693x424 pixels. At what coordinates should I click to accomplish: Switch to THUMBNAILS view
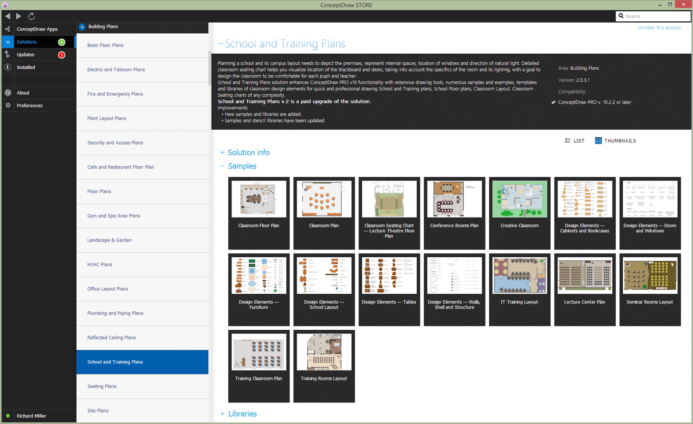pos(620,141)
